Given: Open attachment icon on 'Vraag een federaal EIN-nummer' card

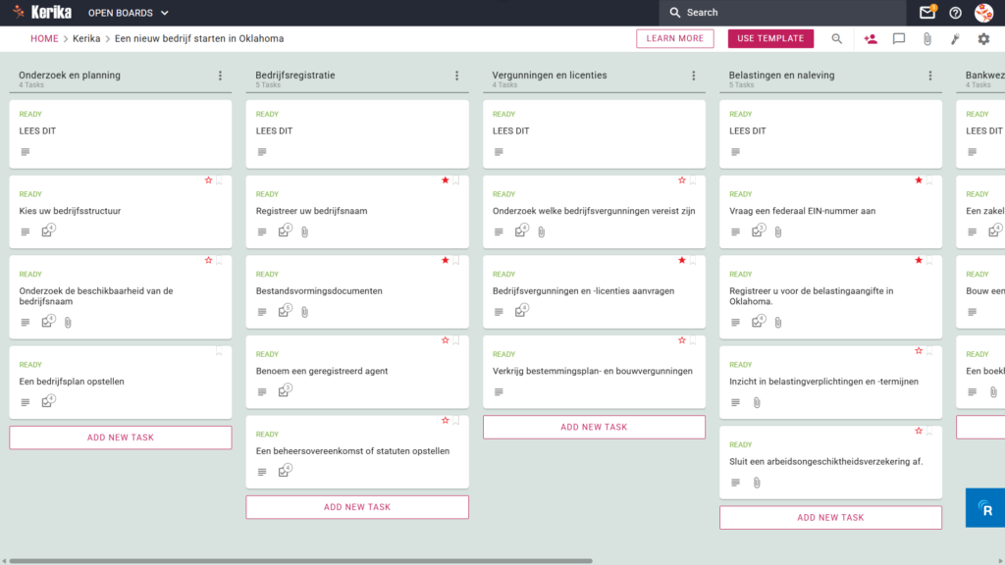Looking at the screenshot, I should pos(778,231).
